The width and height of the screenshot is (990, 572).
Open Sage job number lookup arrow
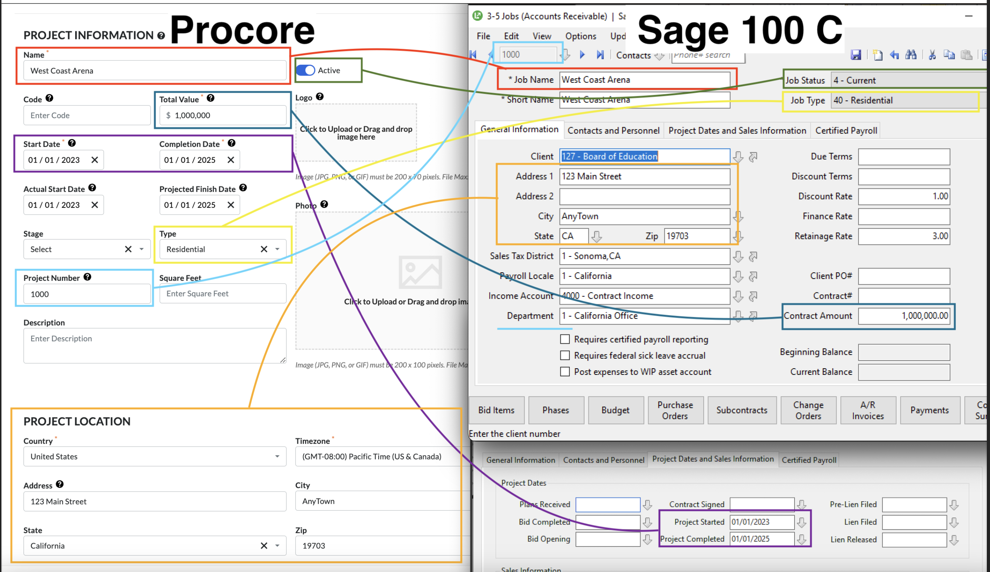[x=566, y=54]
